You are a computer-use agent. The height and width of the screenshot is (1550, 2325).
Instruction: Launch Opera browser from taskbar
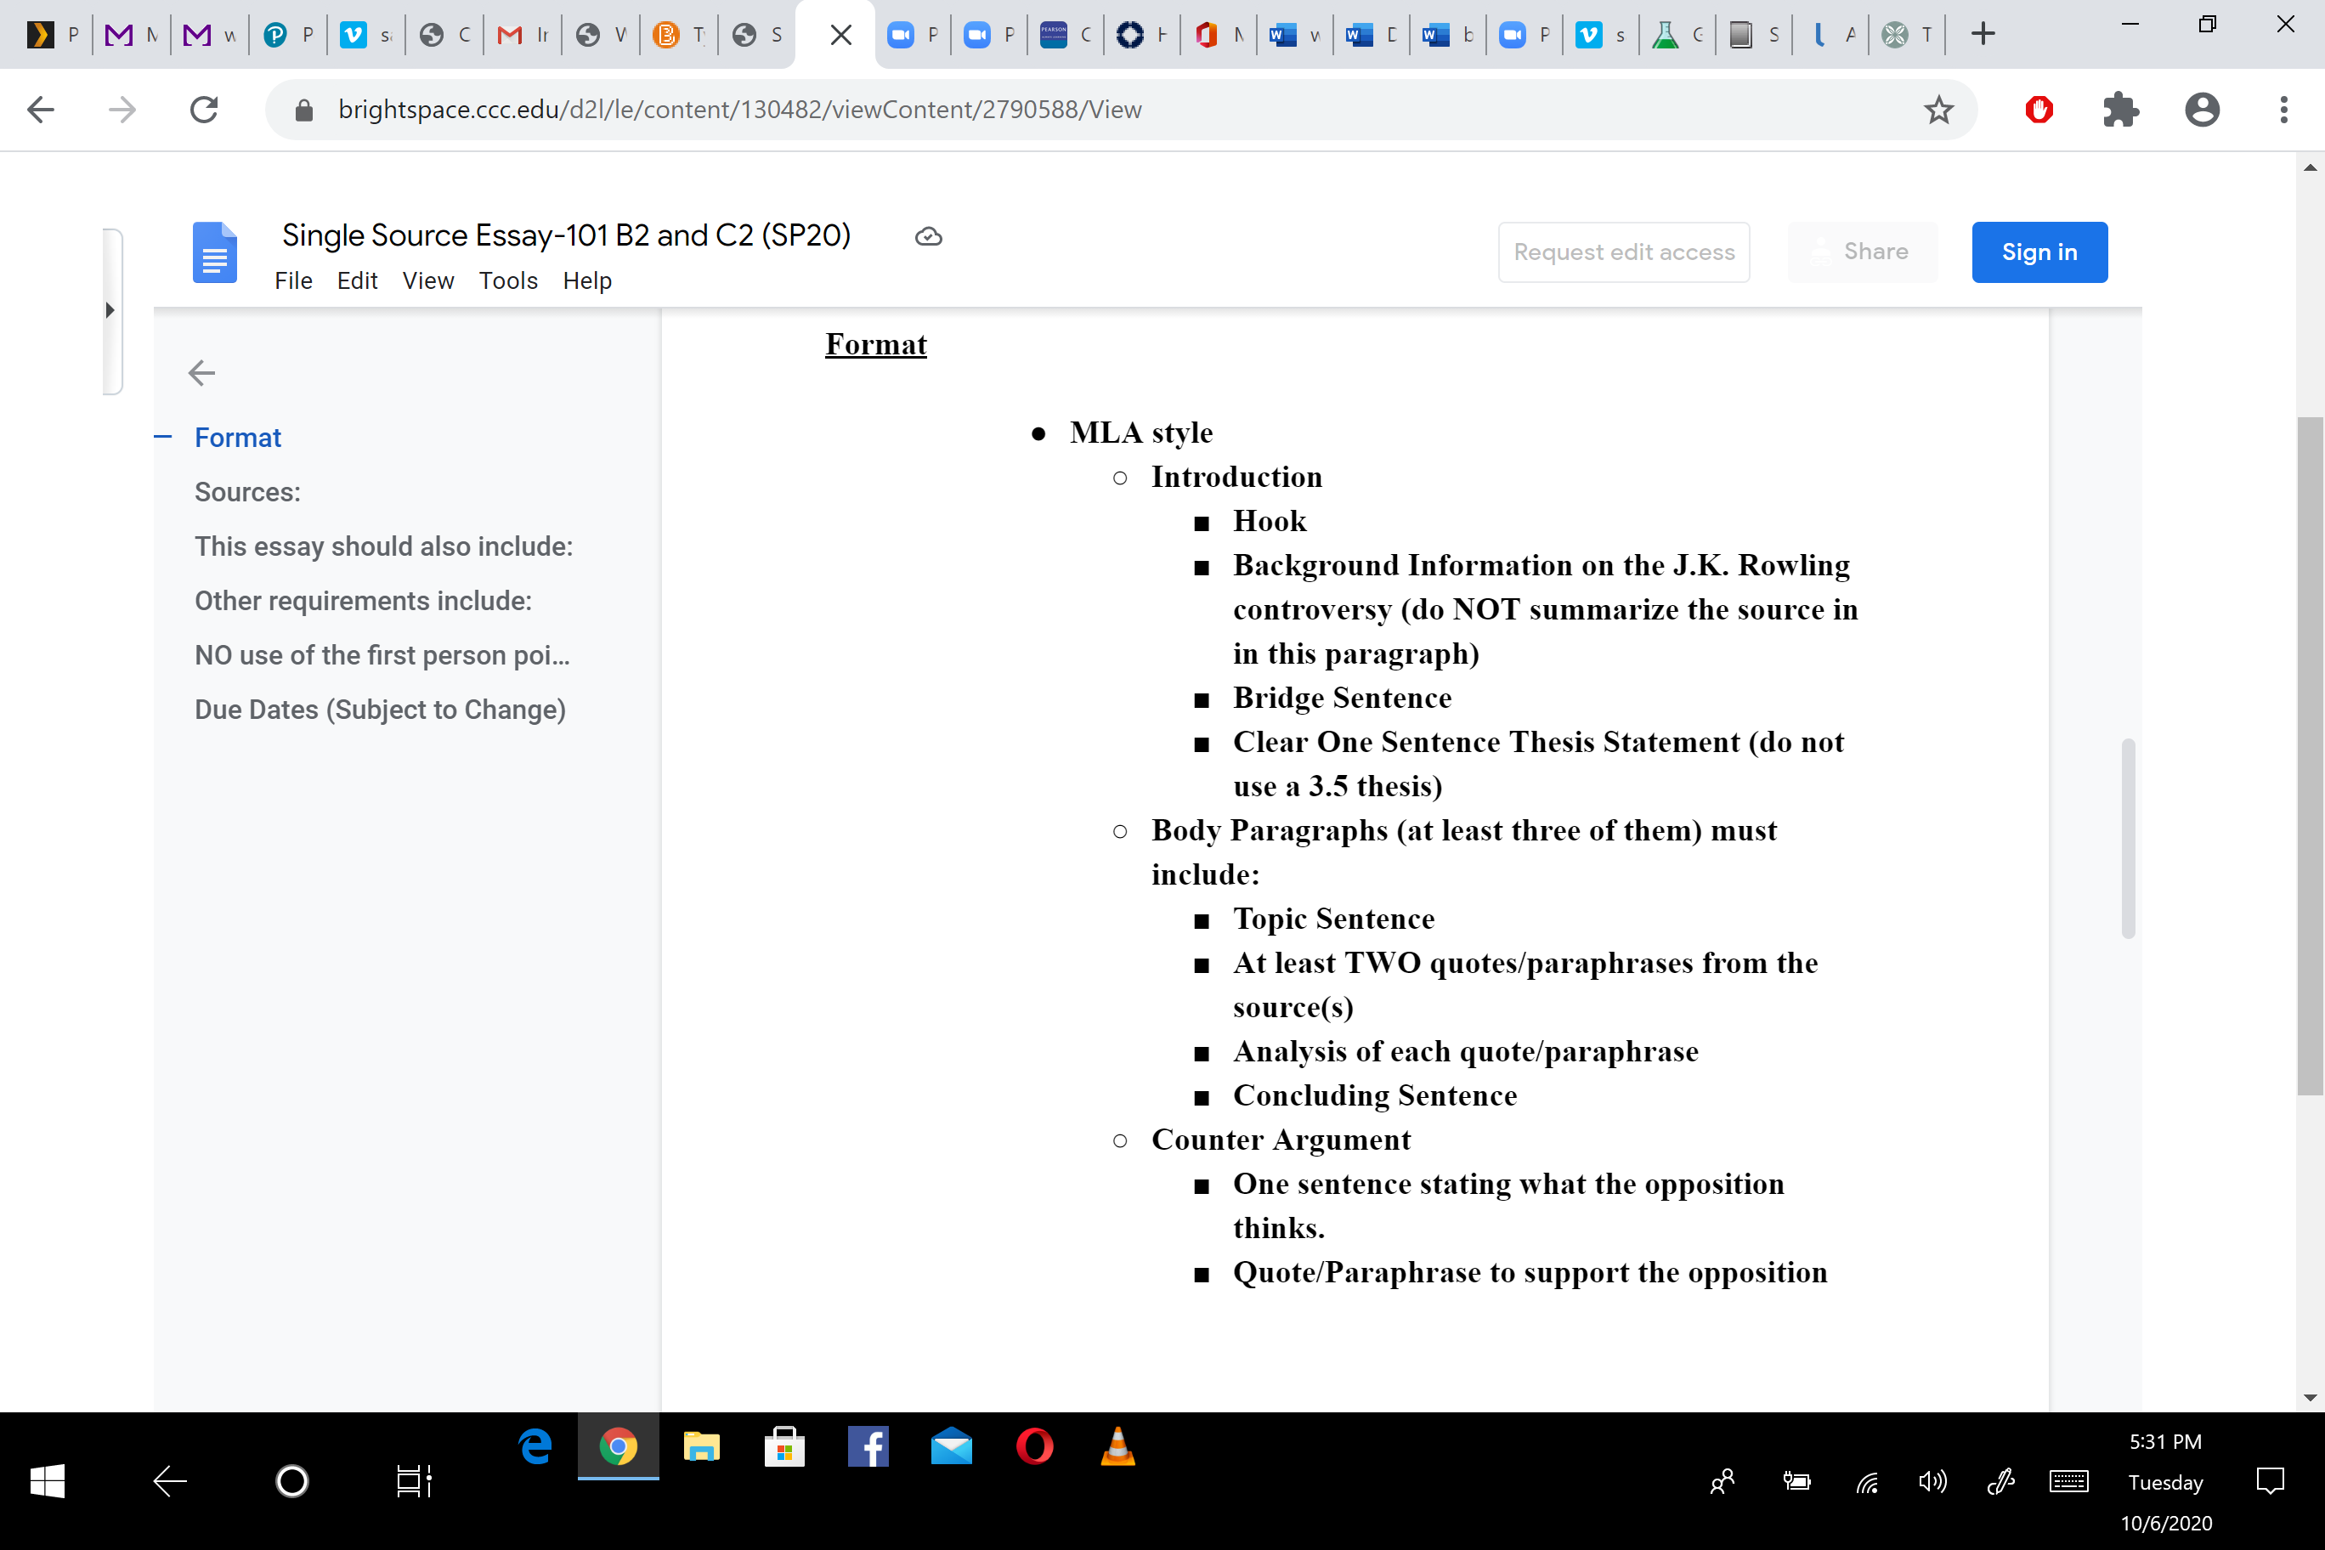point(1034,1447)
